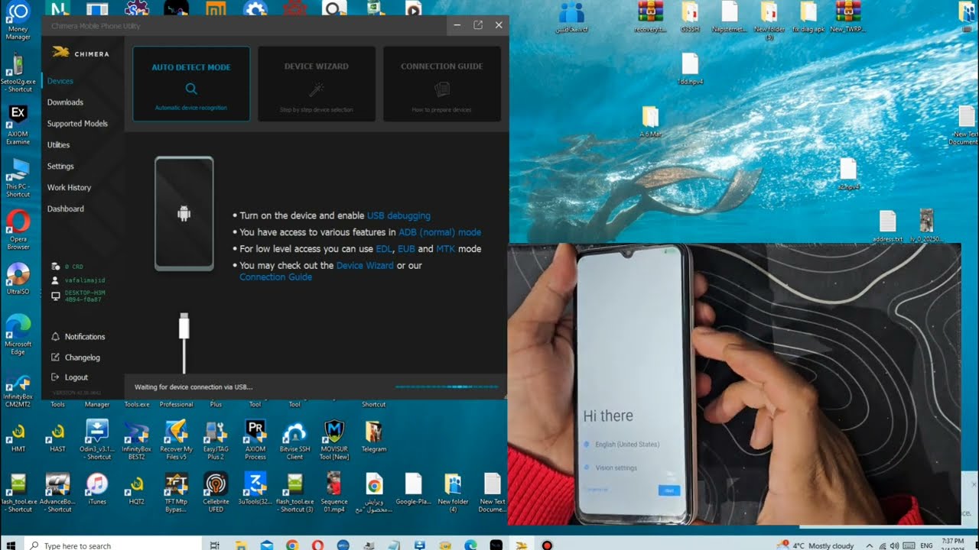Click Logout in Chimera sidebar

click(70, 377)
